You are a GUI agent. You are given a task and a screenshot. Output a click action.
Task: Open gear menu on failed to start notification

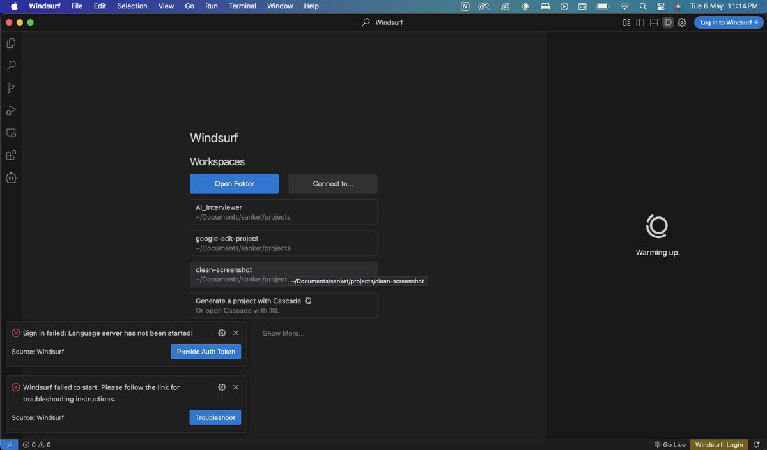(222, 387)
